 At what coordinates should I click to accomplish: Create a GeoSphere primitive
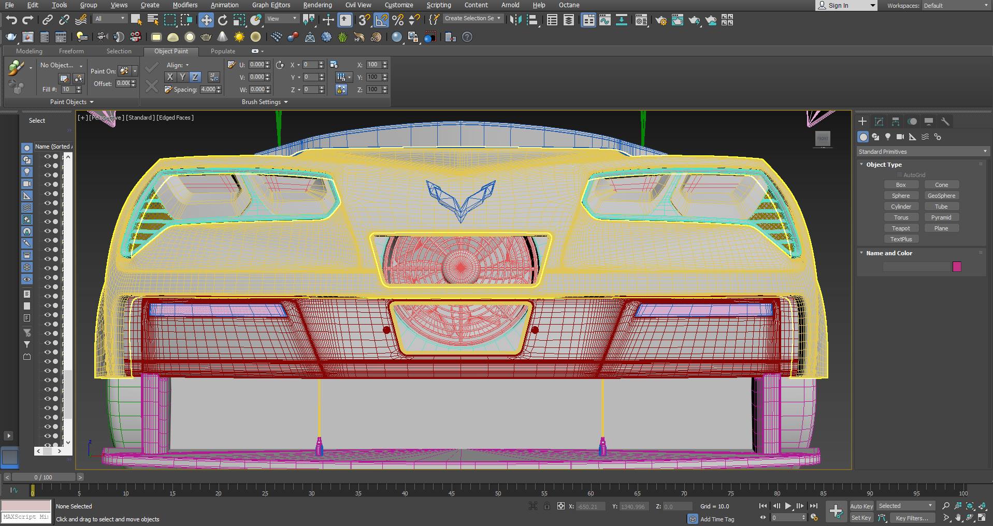941,196
